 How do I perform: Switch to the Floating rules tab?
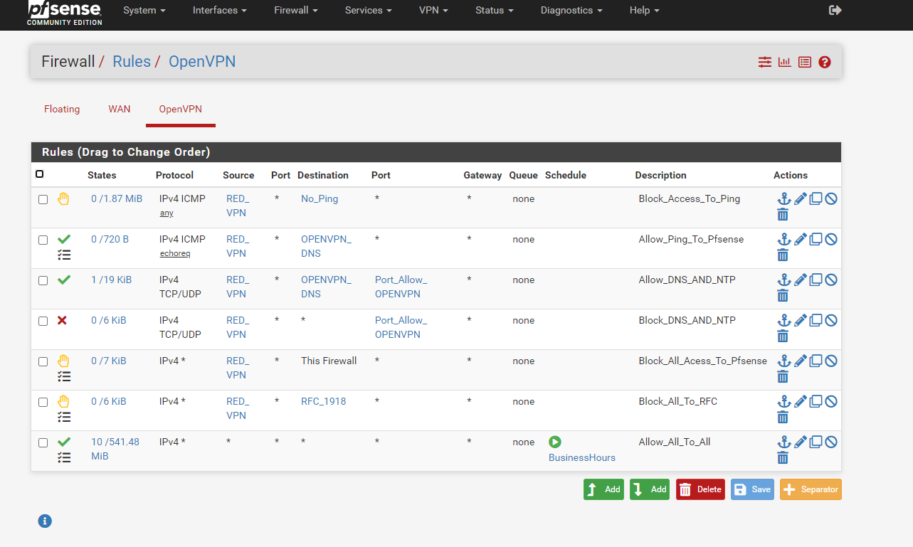(x=62, y=109)
